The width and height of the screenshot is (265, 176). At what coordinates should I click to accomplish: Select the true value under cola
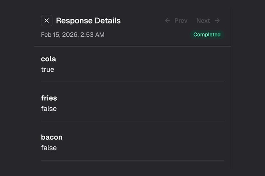pos(48,70)
